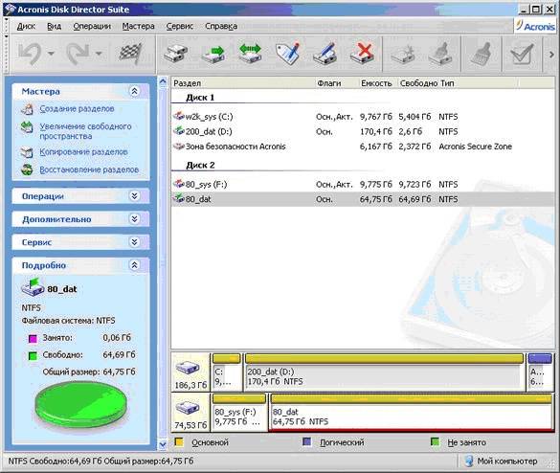This screenshot has width=560, height=473.
Task: Expand the Сервис sidebar panel
Action: (x=134, y=242)
